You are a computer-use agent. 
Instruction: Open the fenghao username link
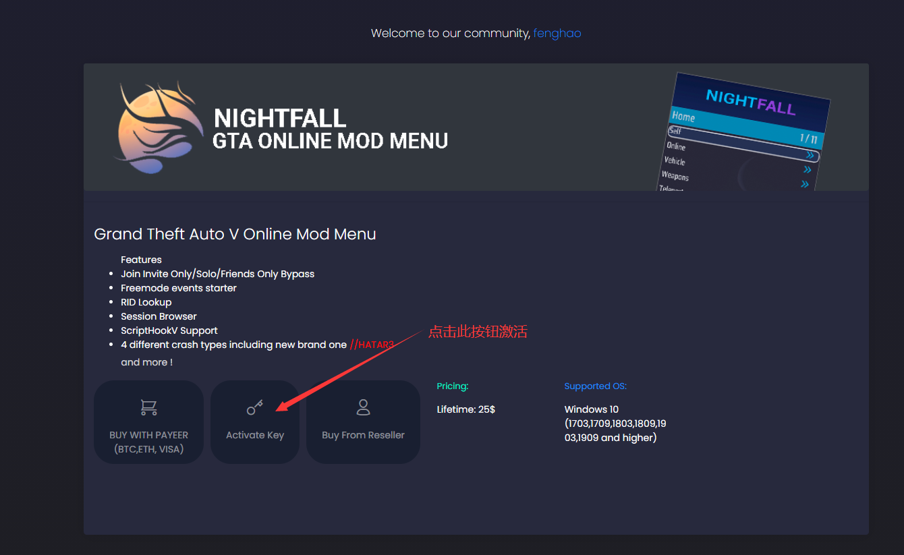click(557, 33)
